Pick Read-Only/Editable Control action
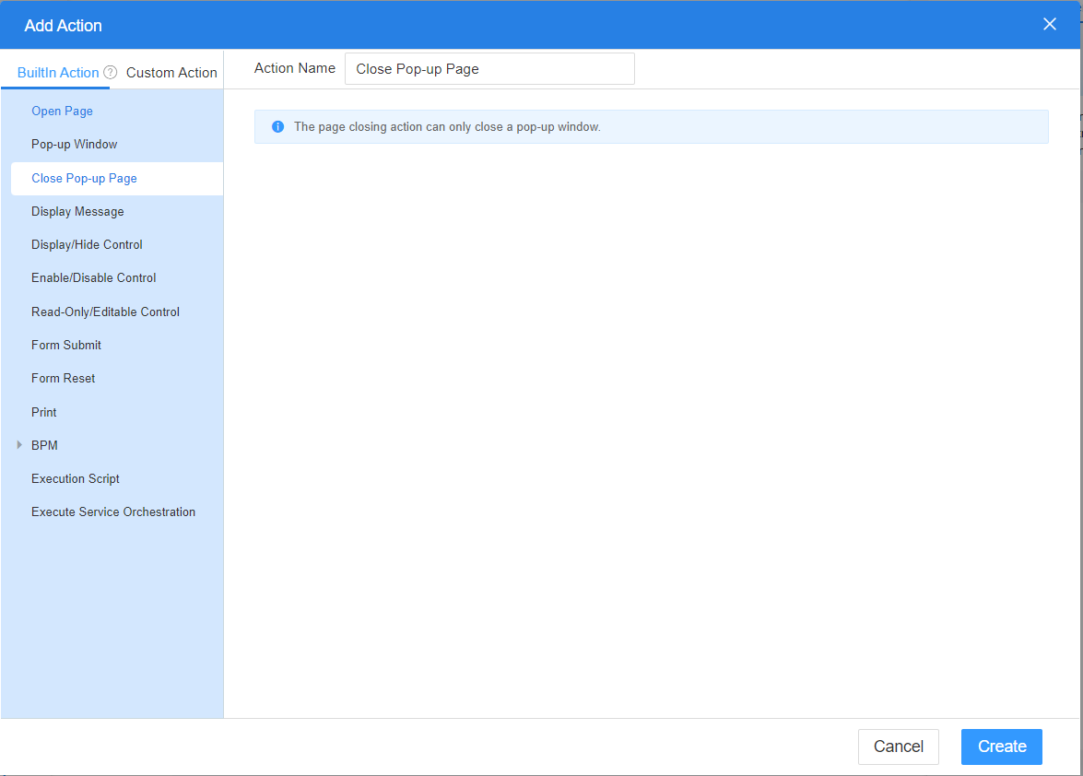This screenshot has width=1083, height=776. (x=105, y=312)
